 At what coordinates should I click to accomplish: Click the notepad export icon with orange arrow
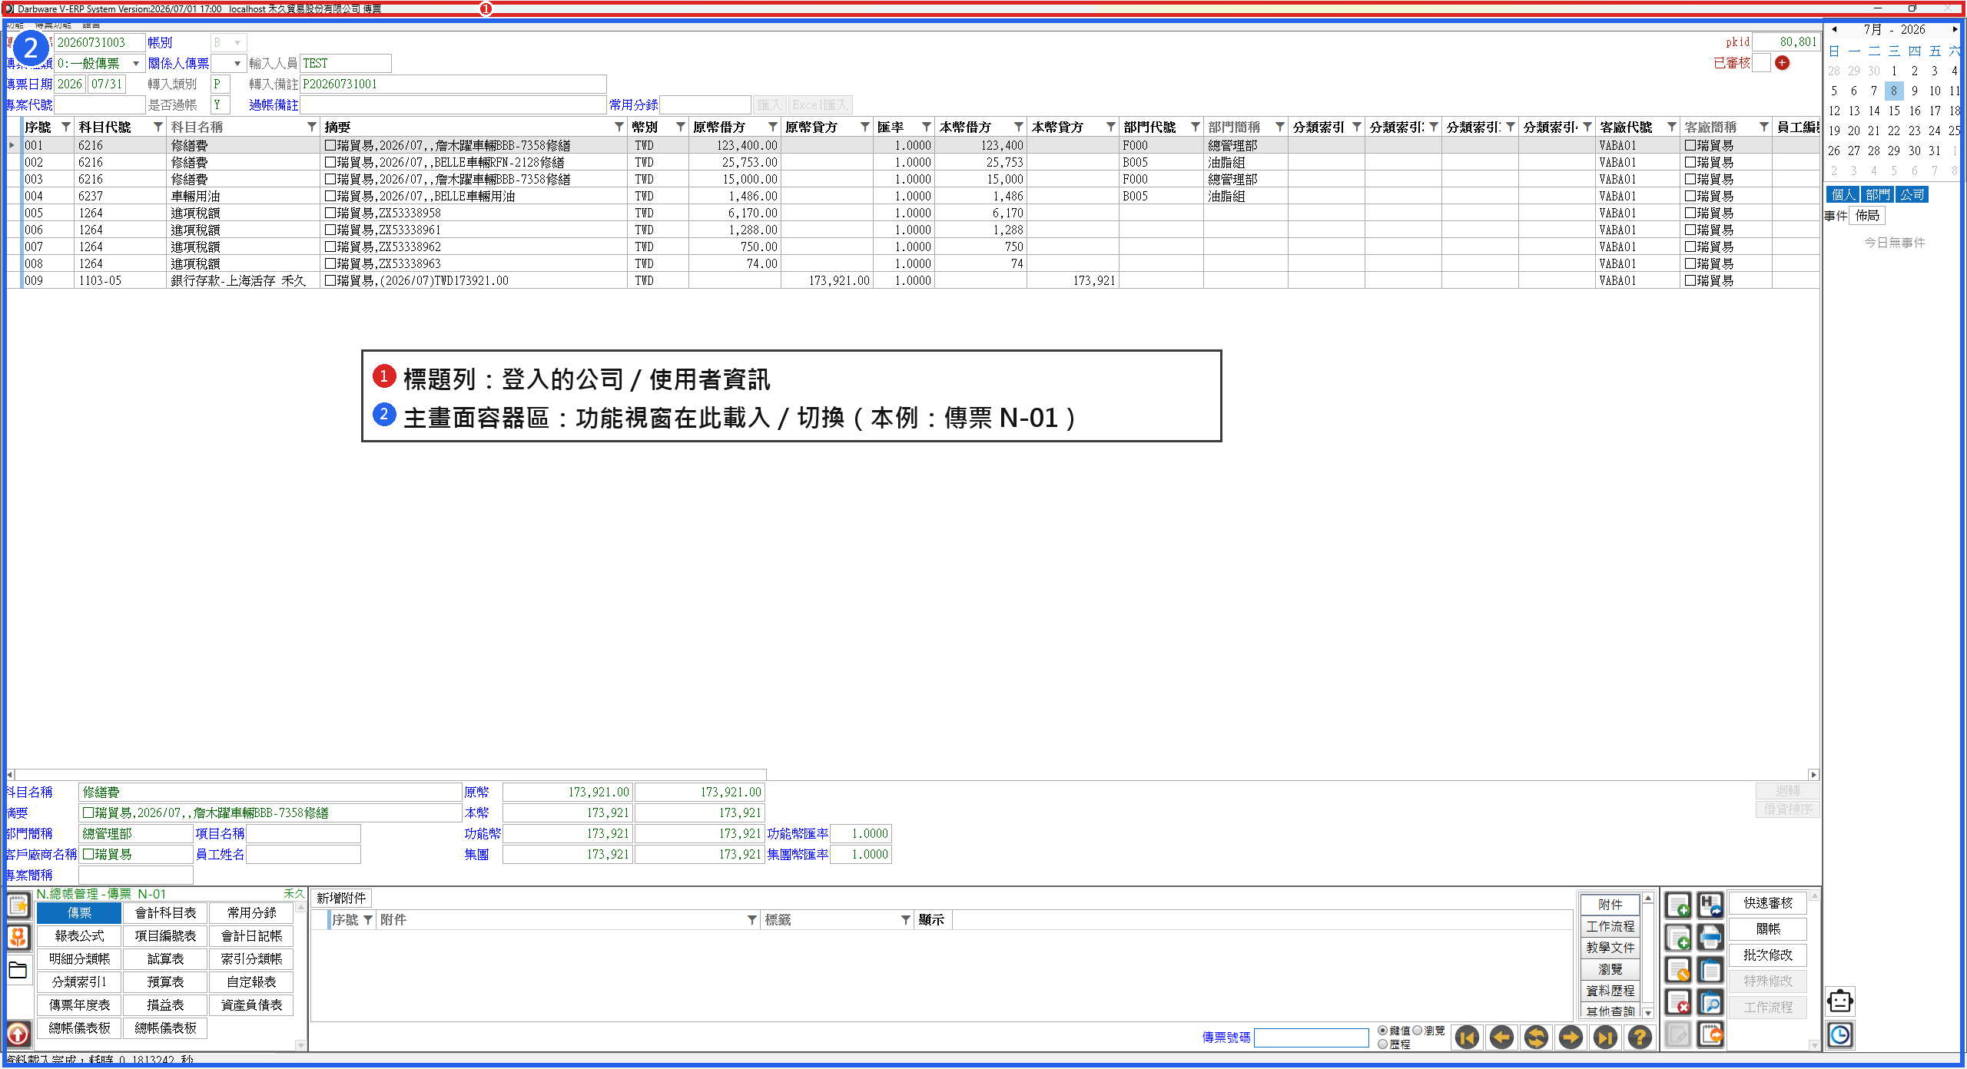point(1710,1035)
